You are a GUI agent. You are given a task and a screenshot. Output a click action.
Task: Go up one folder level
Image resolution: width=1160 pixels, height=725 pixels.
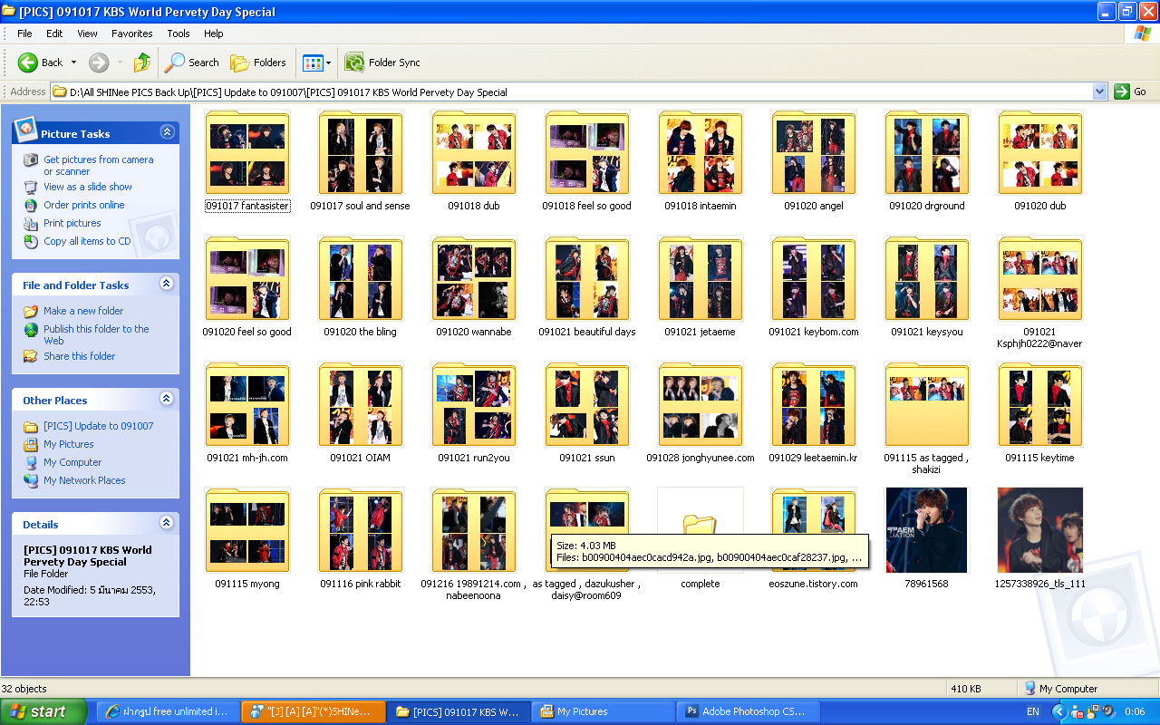pos(142,63)
